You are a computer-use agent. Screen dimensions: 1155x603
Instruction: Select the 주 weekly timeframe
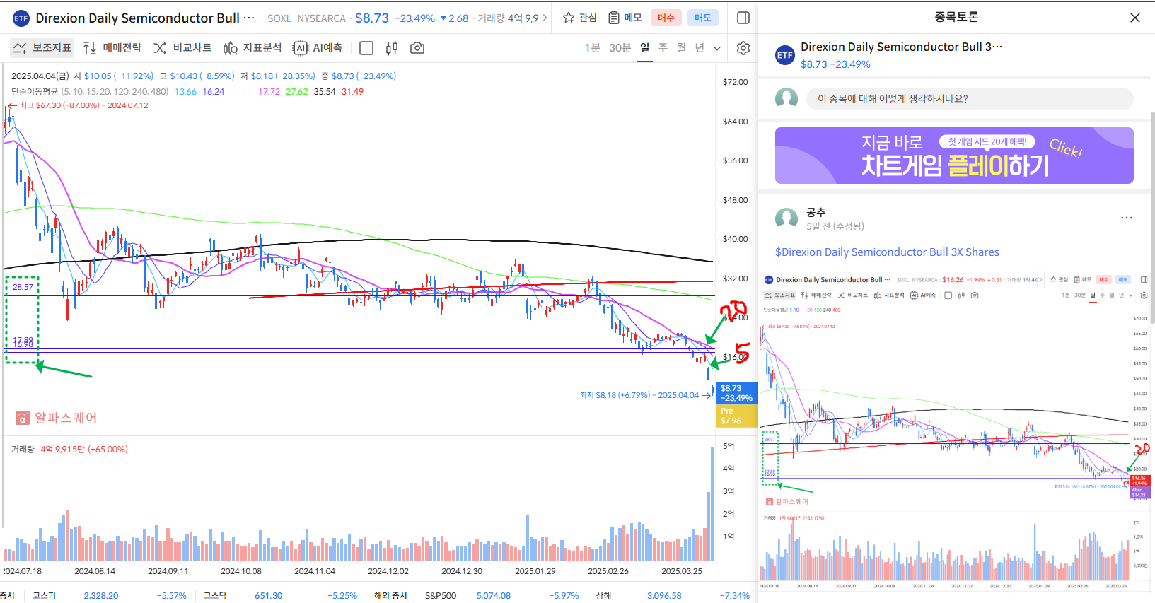click(x=663, y=48)
